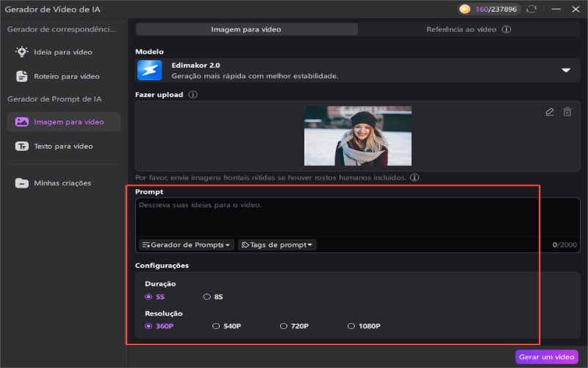
Task: Click the uploaded woman photo thumbnail
Action: 358,135
